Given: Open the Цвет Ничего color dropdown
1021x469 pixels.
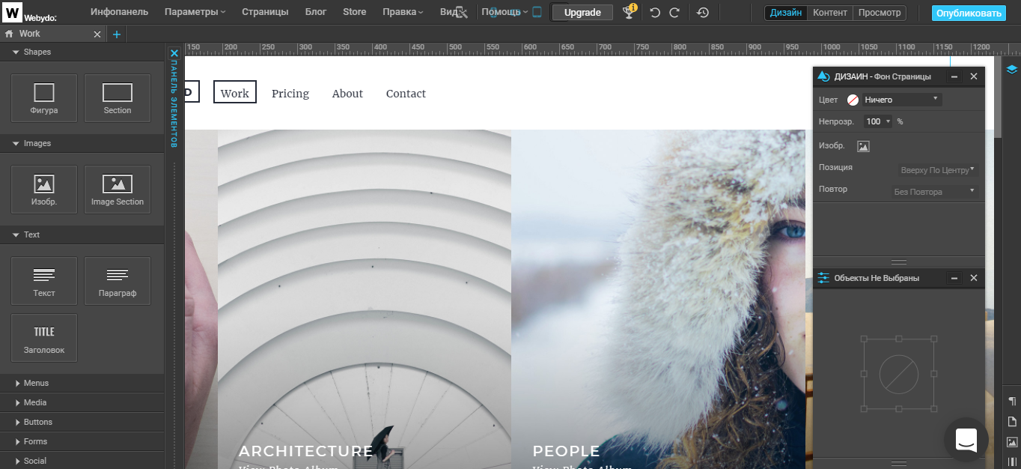Looking at the screenshot, I should point(902,100).
